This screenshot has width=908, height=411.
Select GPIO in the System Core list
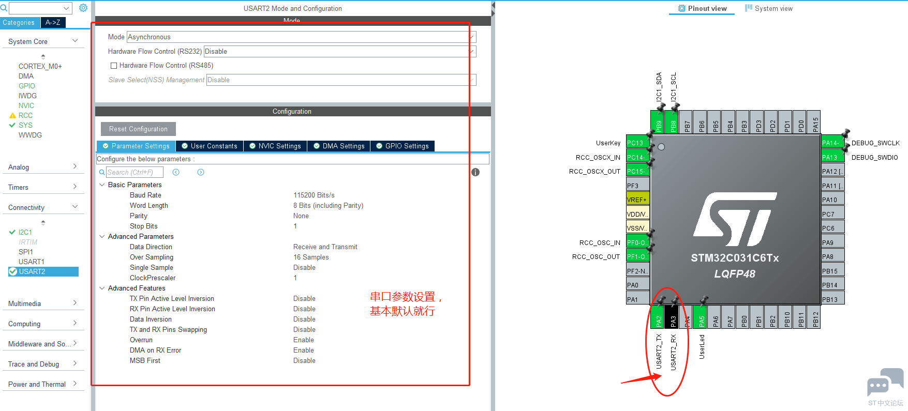[x=27, y=86]
